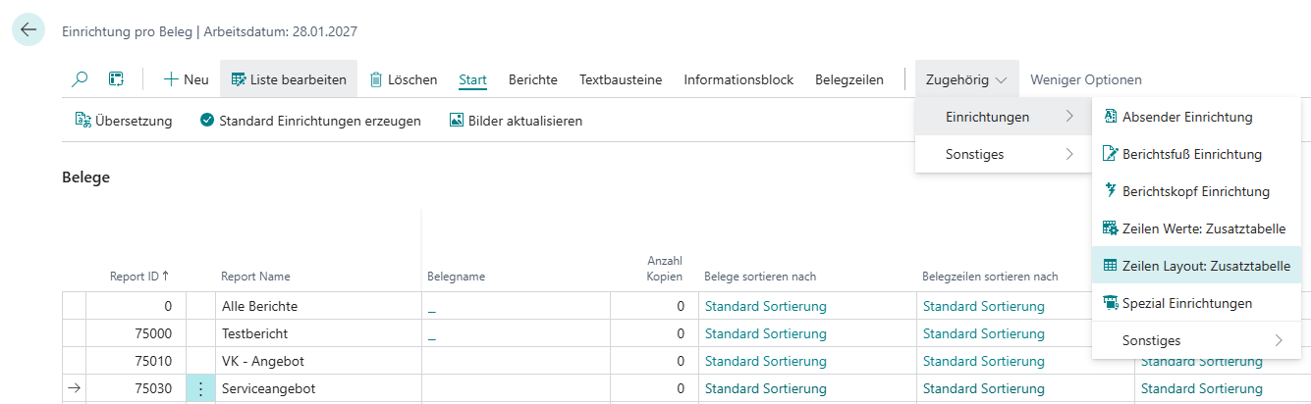Click the Anzahl Kopien column header
The image size is (1311, 404).
(x=664, y=269)
